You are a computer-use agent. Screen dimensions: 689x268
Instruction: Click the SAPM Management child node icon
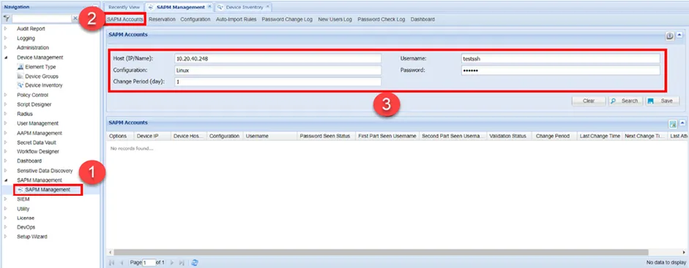pos(21,190)
